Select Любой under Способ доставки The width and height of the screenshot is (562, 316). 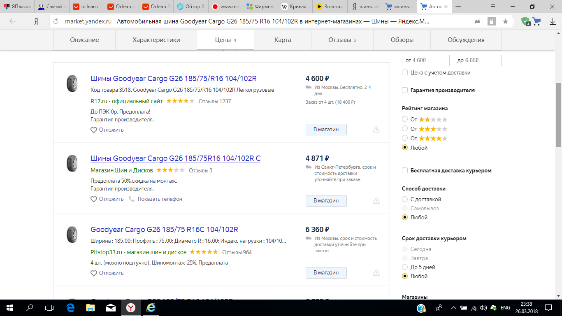point(405,217)
